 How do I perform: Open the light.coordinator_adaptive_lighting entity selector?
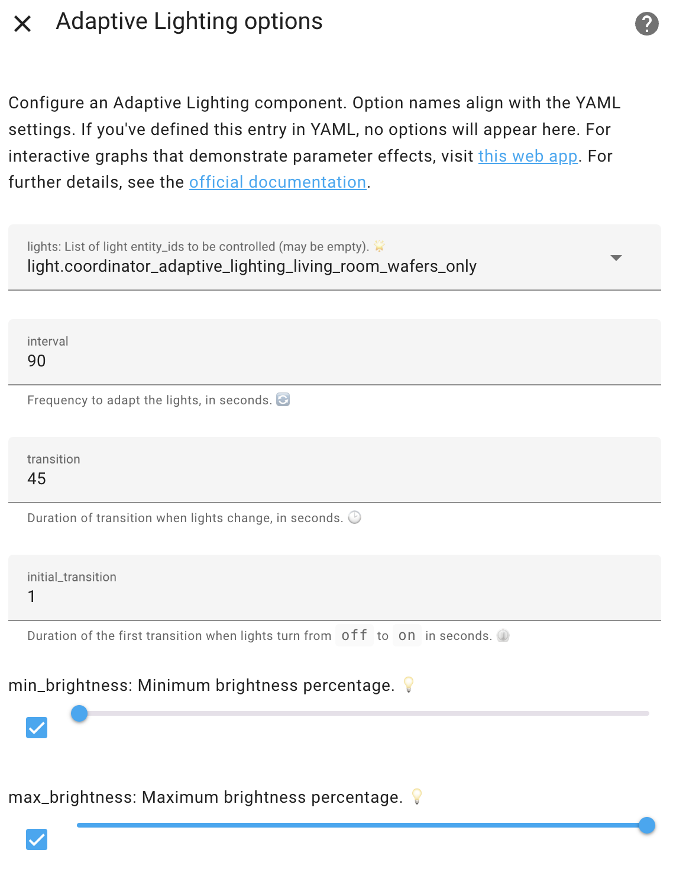(335, 258)
